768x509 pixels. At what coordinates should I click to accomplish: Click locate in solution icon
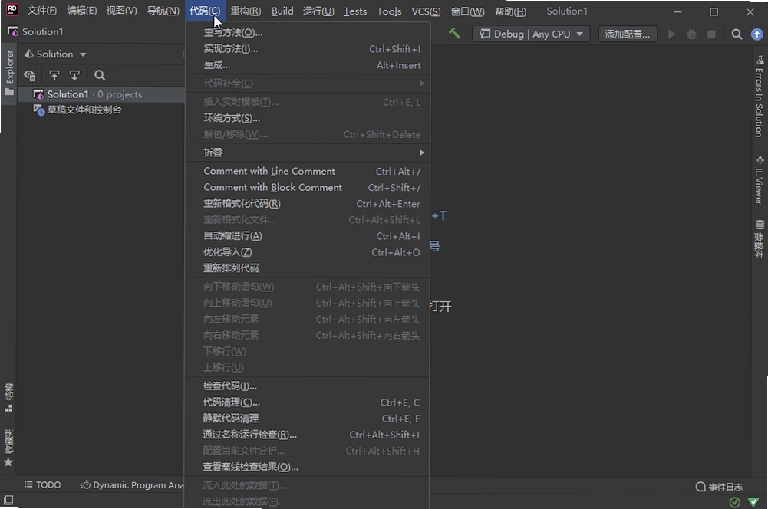pos(30,75)
